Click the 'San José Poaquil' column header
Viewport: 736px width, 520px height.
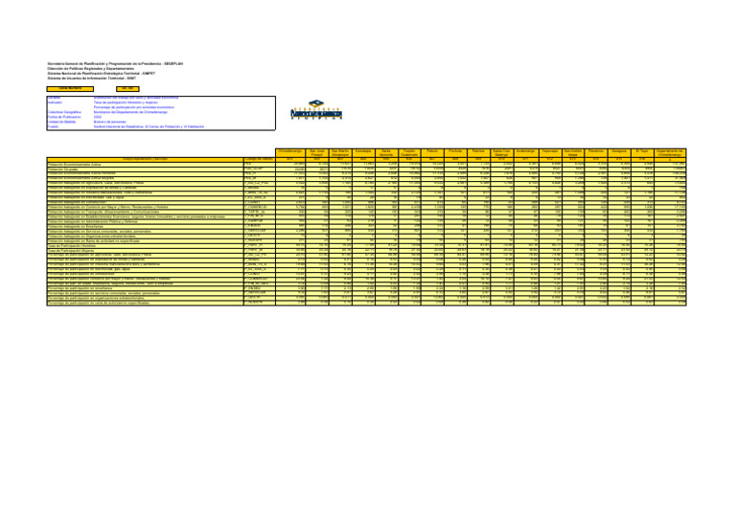click(317, 153)
